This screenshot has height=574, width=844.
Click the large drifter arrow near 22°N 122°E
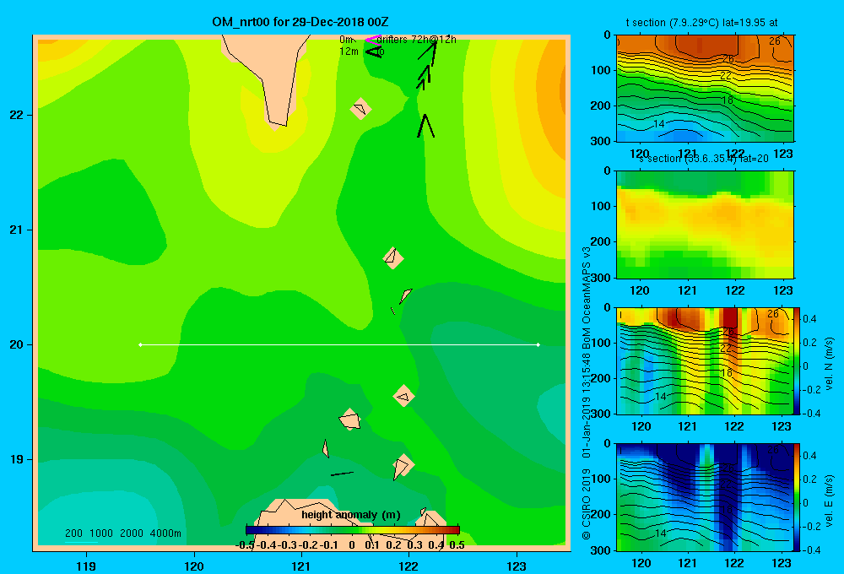[425, 126]
